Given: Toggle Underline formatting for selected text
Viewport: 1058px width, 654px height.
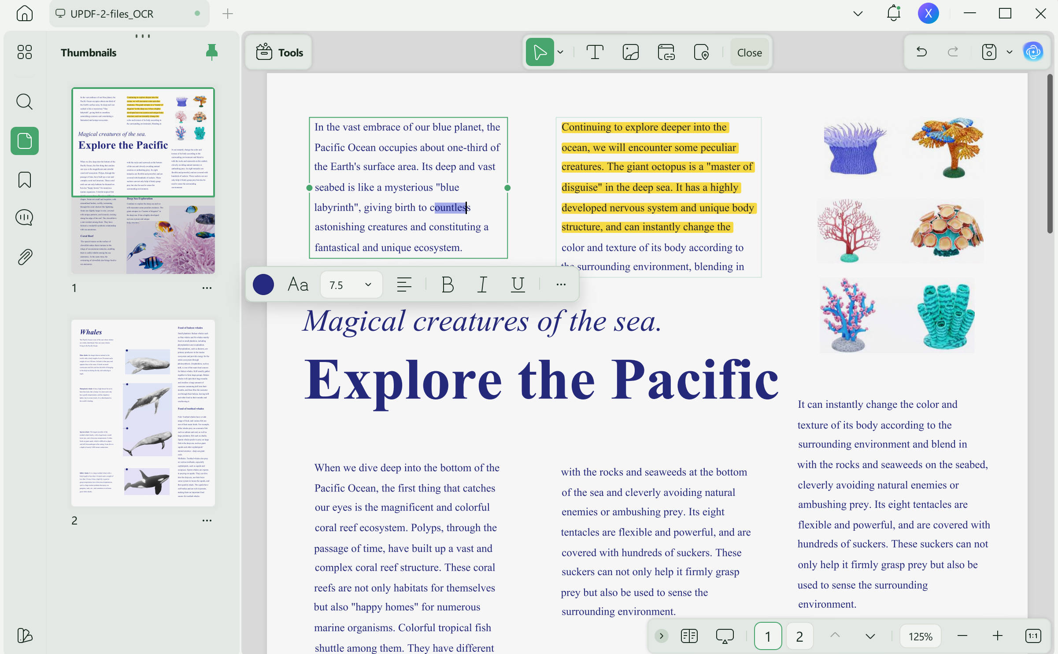Looking at the screenshot, I should click(x=518, y=285).
